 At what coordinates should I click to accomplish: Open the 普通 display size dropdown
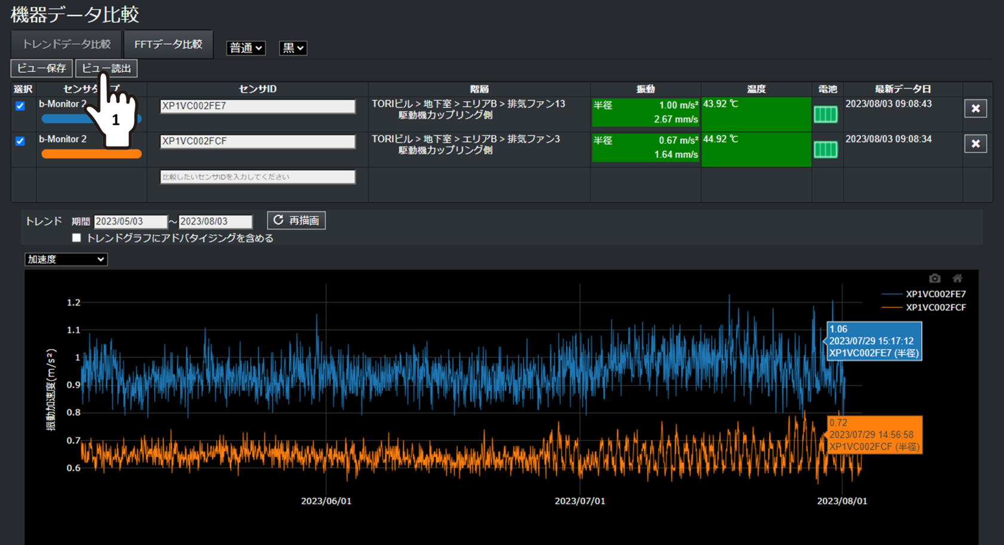(x=246, y=48)
